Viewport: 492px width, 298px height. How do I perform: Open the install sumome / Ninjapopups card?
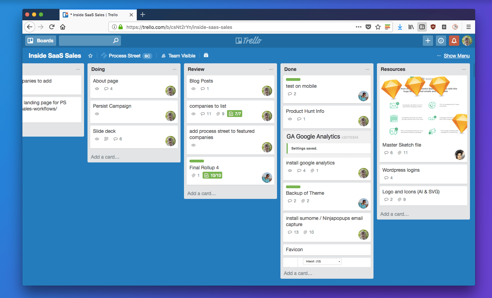[x=327, y=227]
